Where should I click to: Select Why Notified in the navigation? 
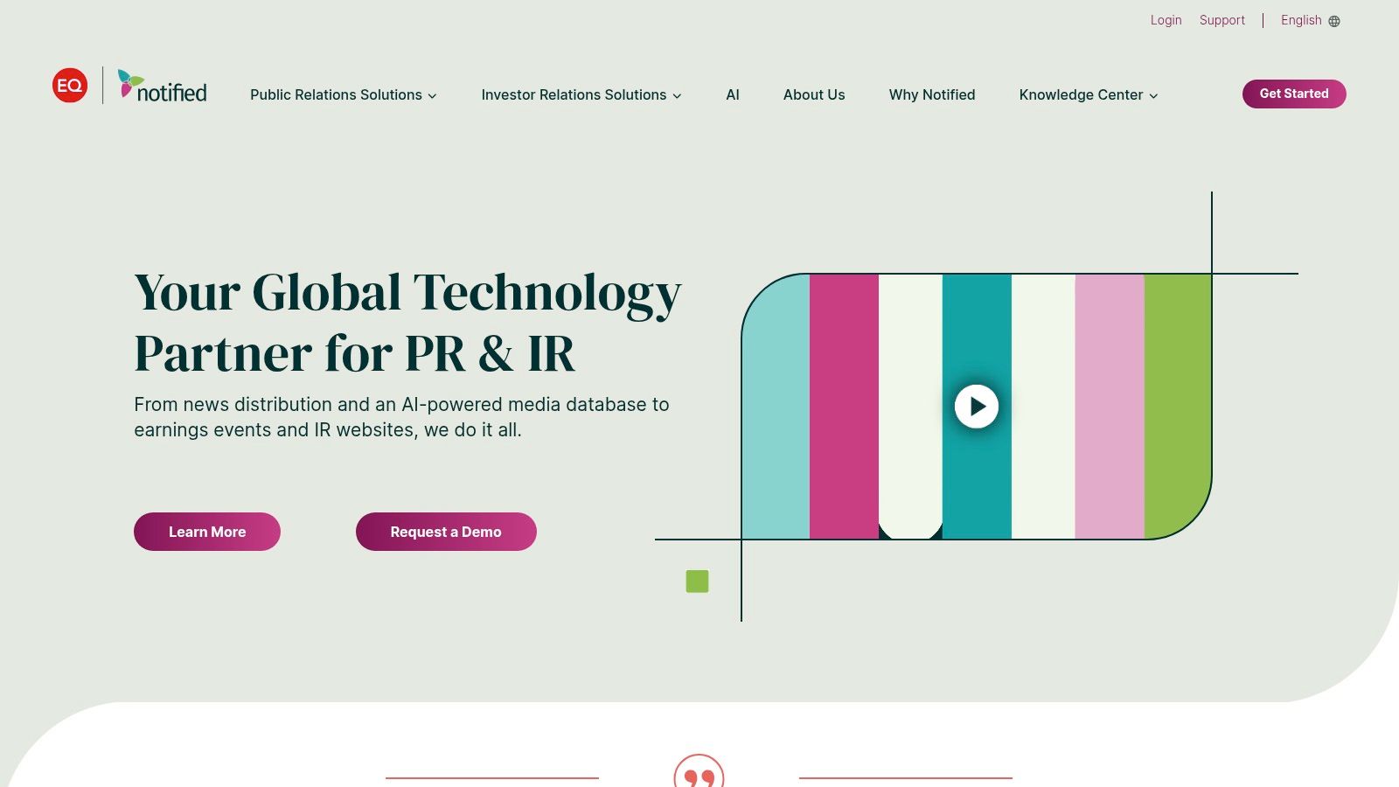pyautogui.click(x=932, y=94)
